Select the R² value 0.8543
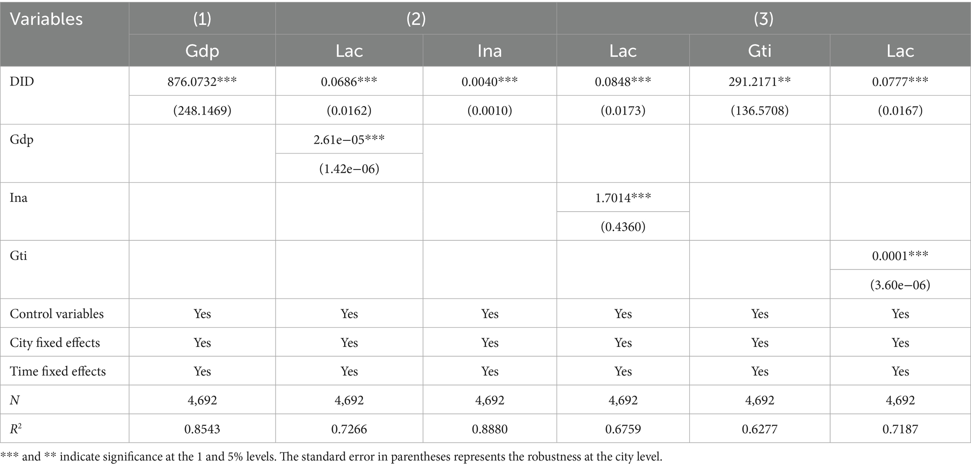971x468 pixels. (202, 429)
